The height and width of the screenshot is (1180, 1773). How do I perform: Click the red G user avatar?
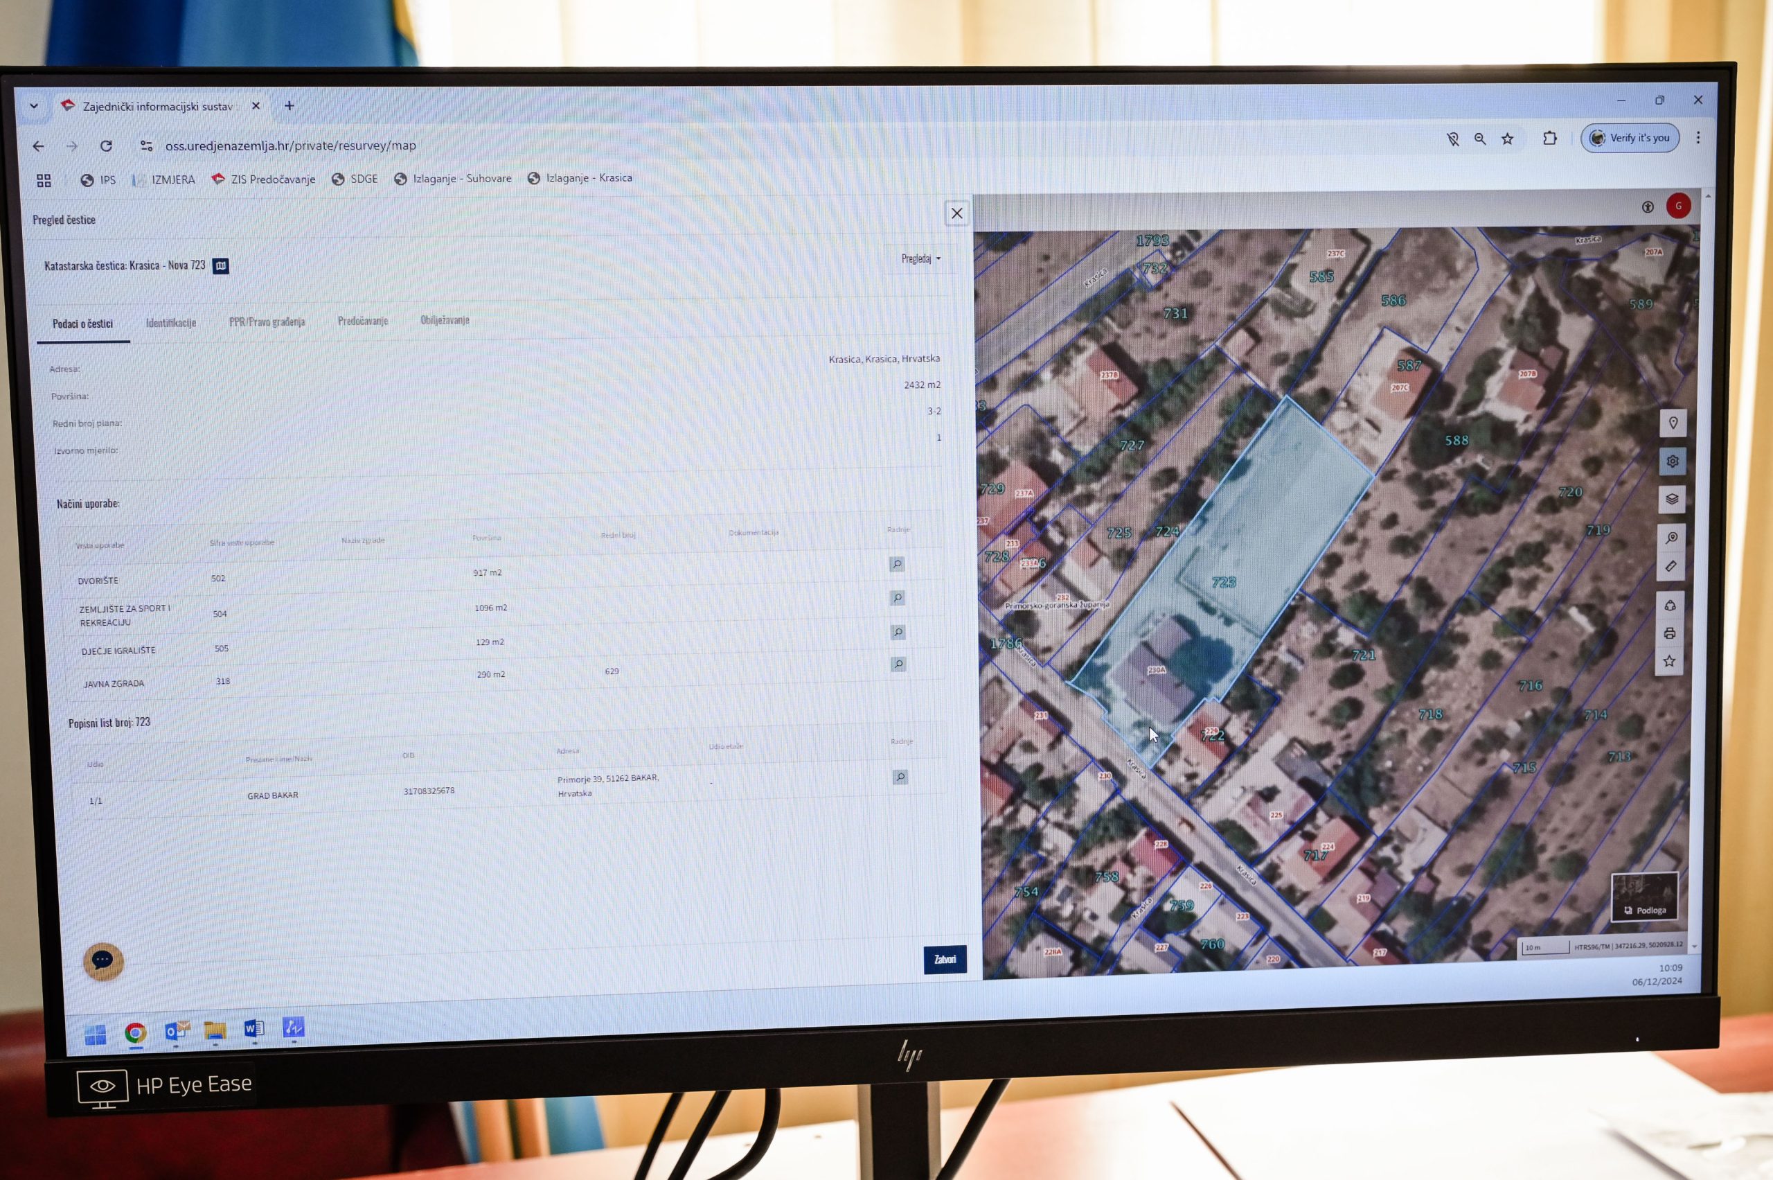point(1678,206)
